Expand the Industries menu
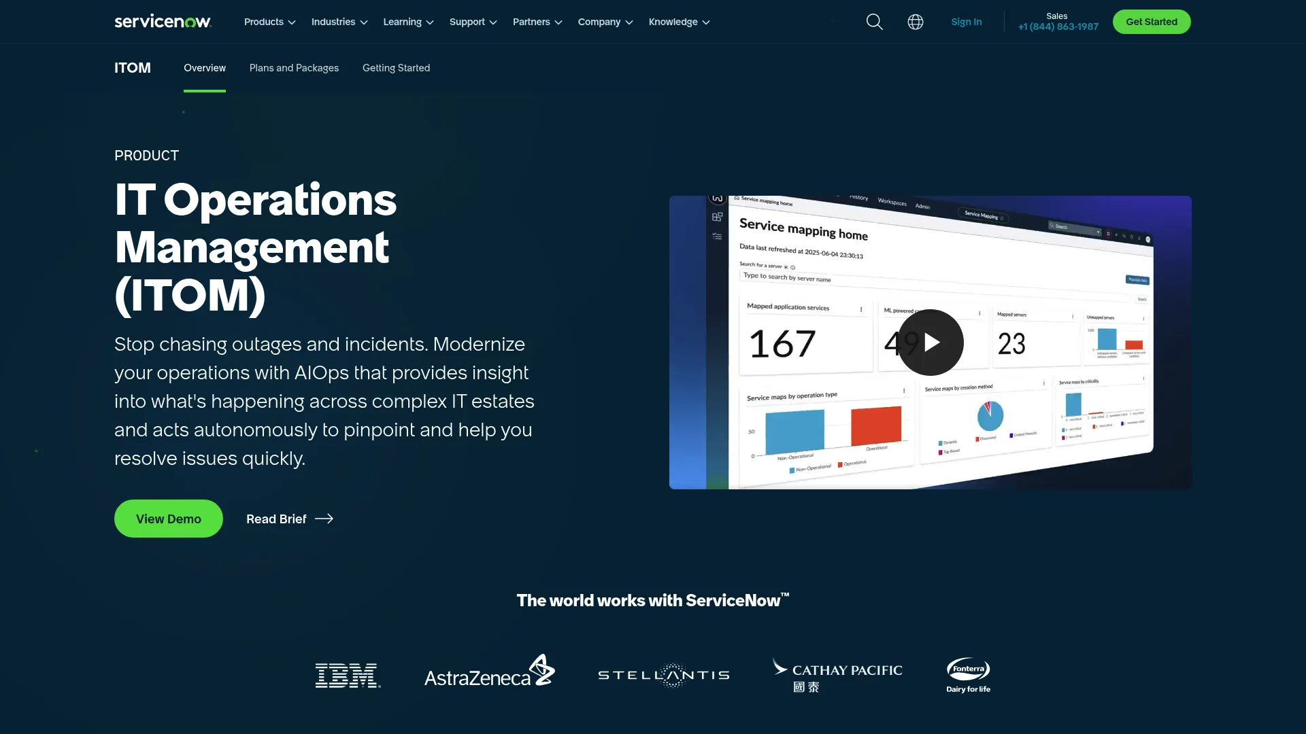 tap(339, 22)
